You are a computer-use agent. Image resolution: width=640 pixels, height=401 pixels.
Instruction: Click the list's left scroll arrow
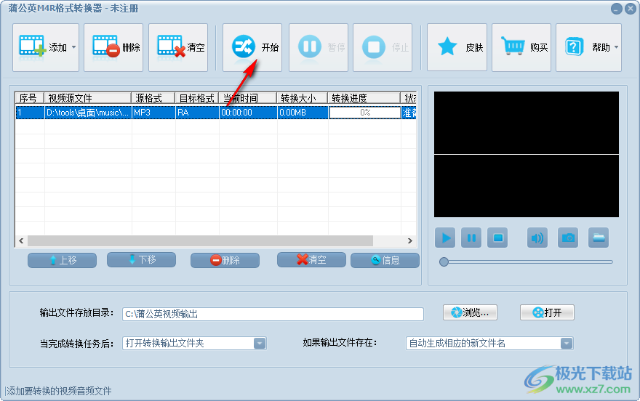coord(21,241)
